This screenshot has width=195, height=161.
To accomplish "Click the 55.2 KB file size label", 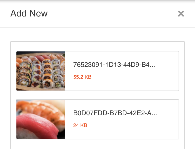I will click(x=82, y=77).
